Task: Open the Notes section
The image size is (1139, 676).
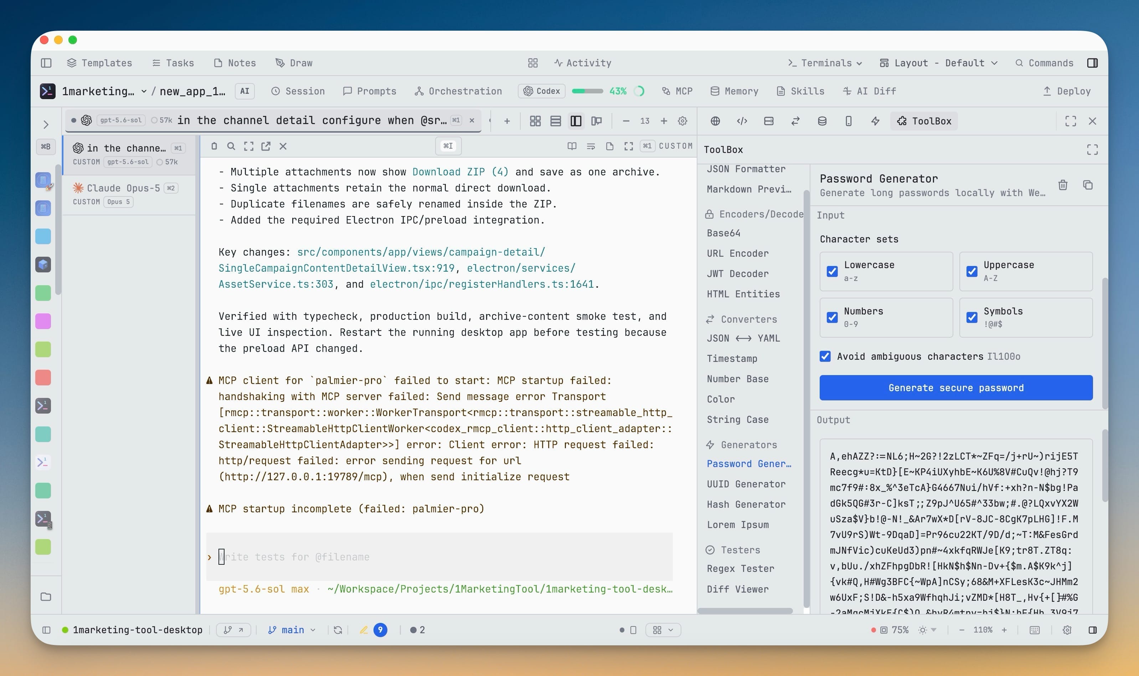Action: 235,63
